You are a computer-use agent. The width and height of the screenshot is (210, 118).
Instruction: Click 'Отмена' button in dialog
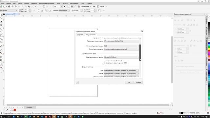(138, 82)
